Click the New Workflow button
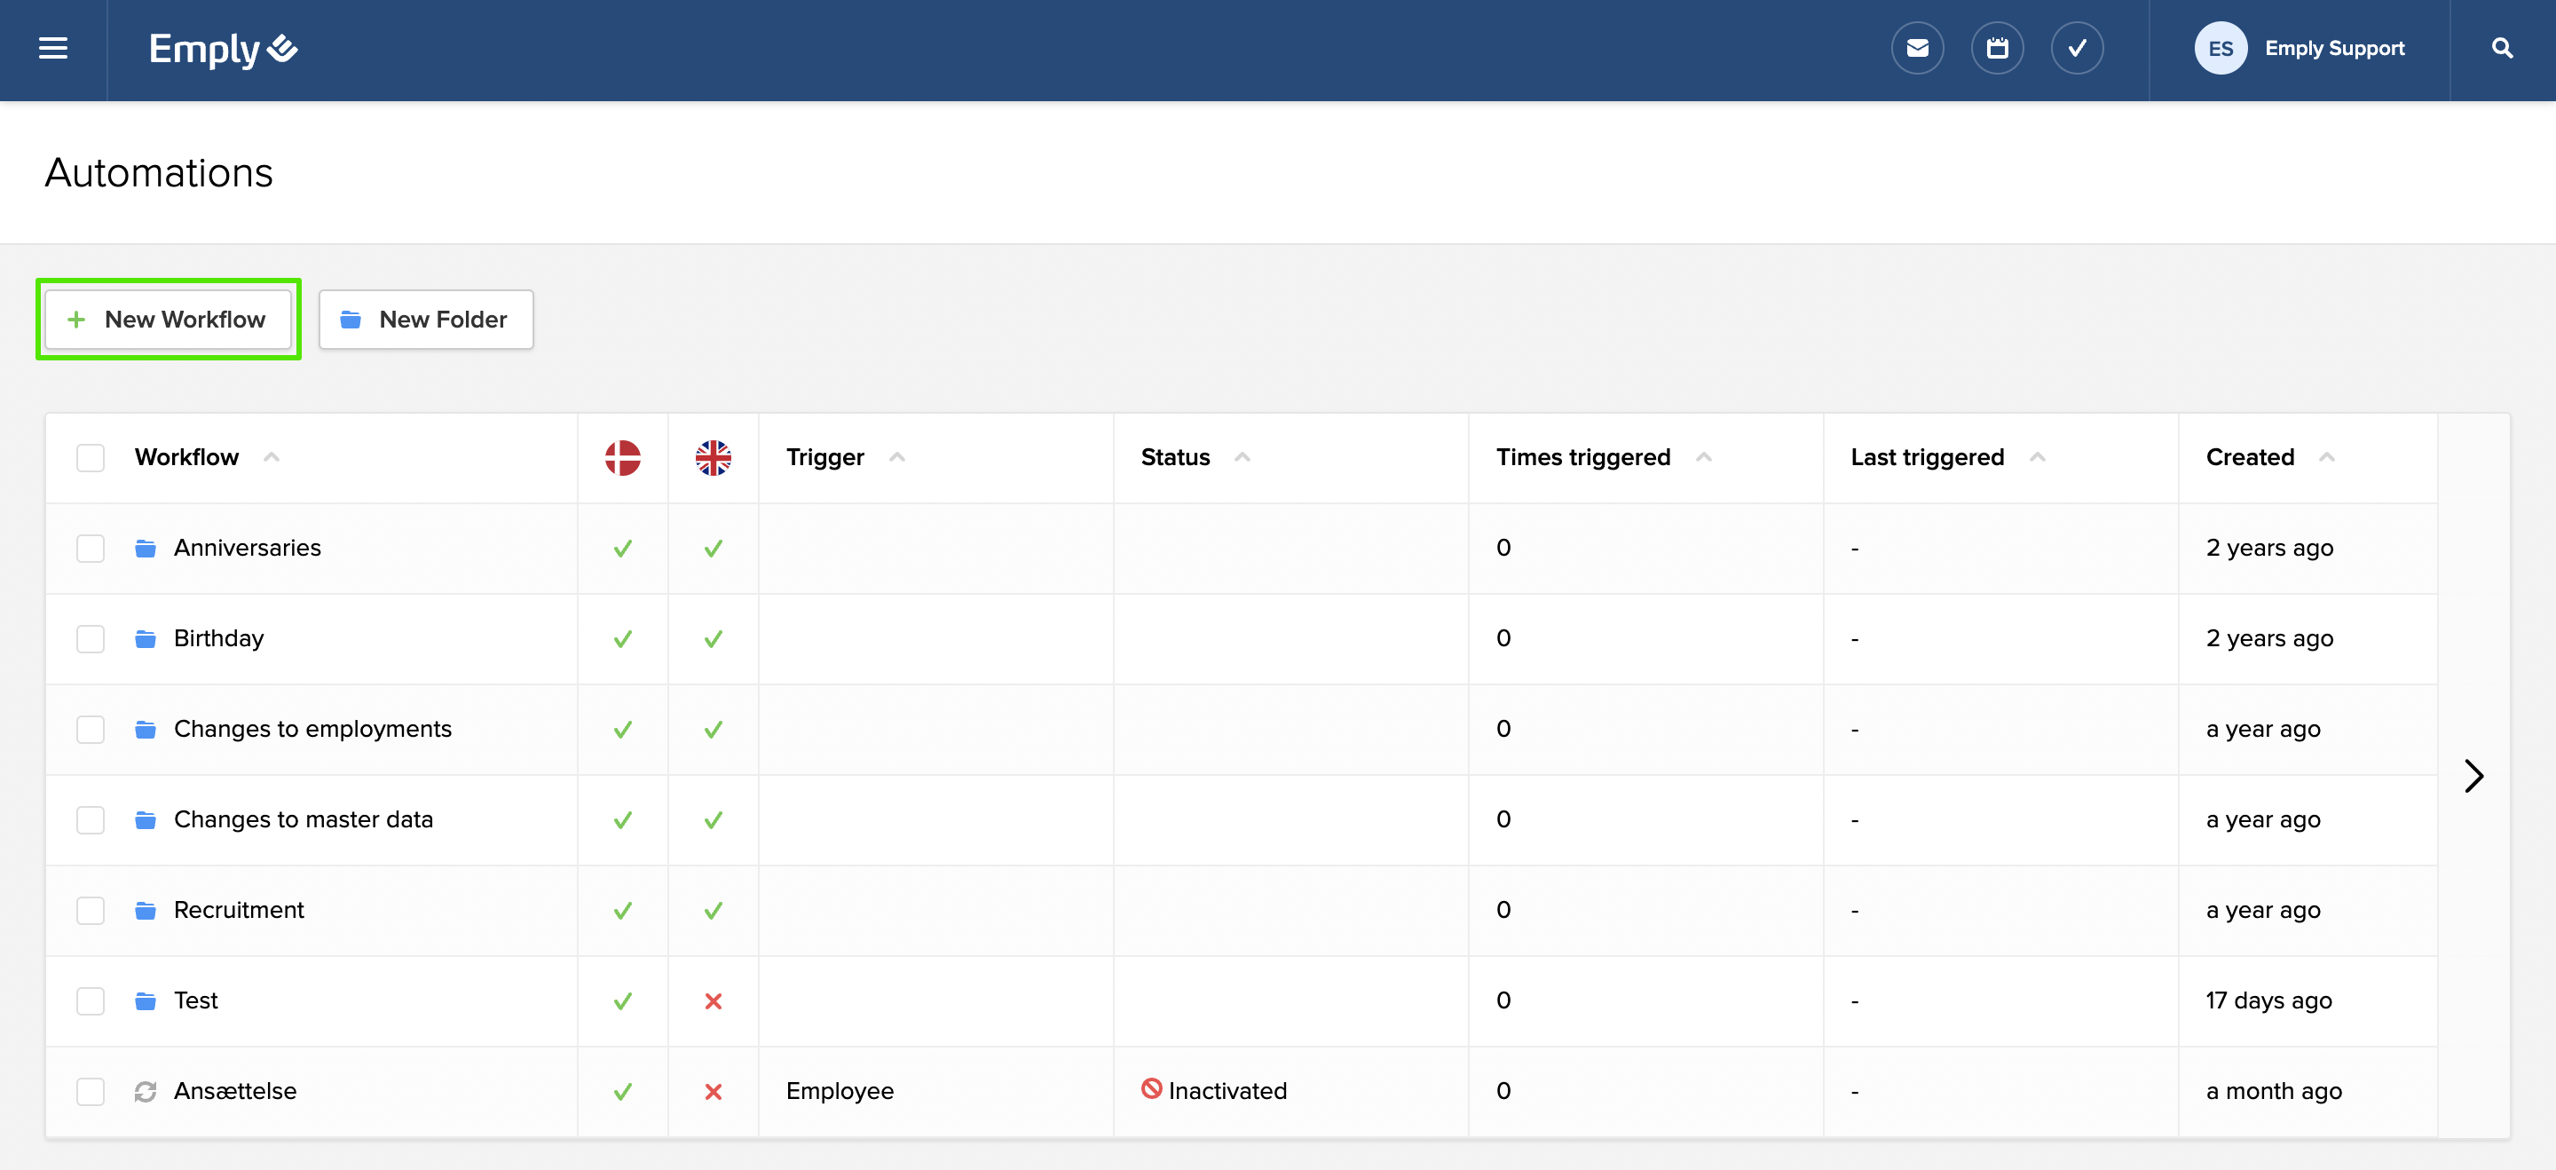The image size is (2556, 1170). tap(168, 320)
